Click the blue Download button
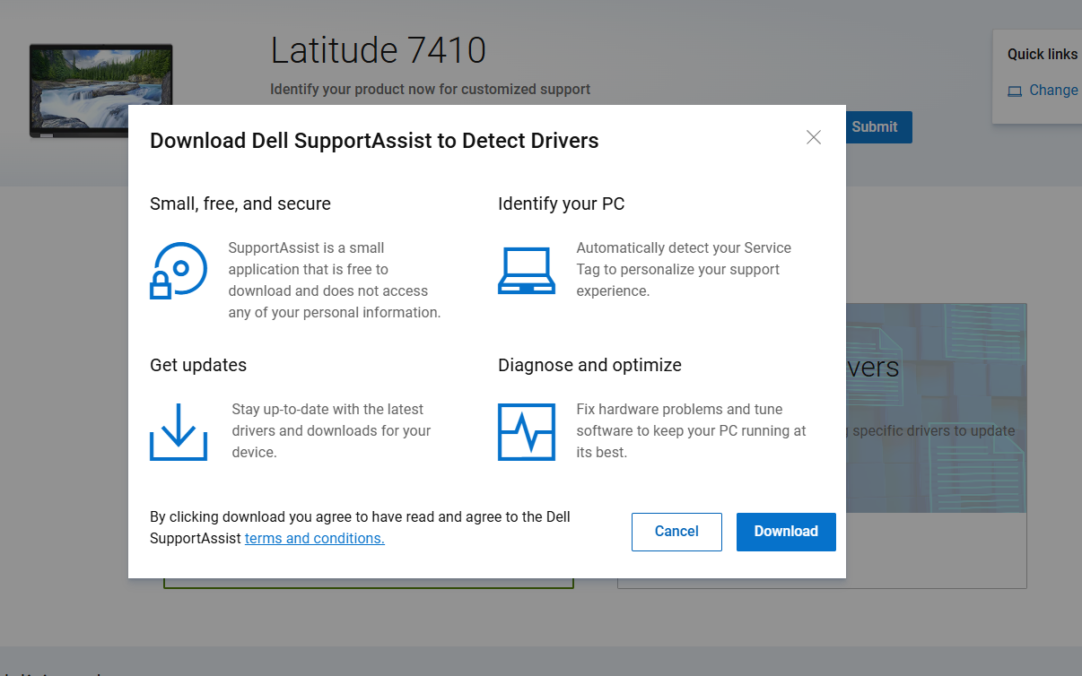 pos(786,532)
